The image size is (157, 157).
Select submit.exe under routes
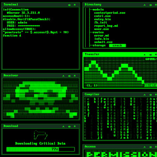click(x=103, y=42)
